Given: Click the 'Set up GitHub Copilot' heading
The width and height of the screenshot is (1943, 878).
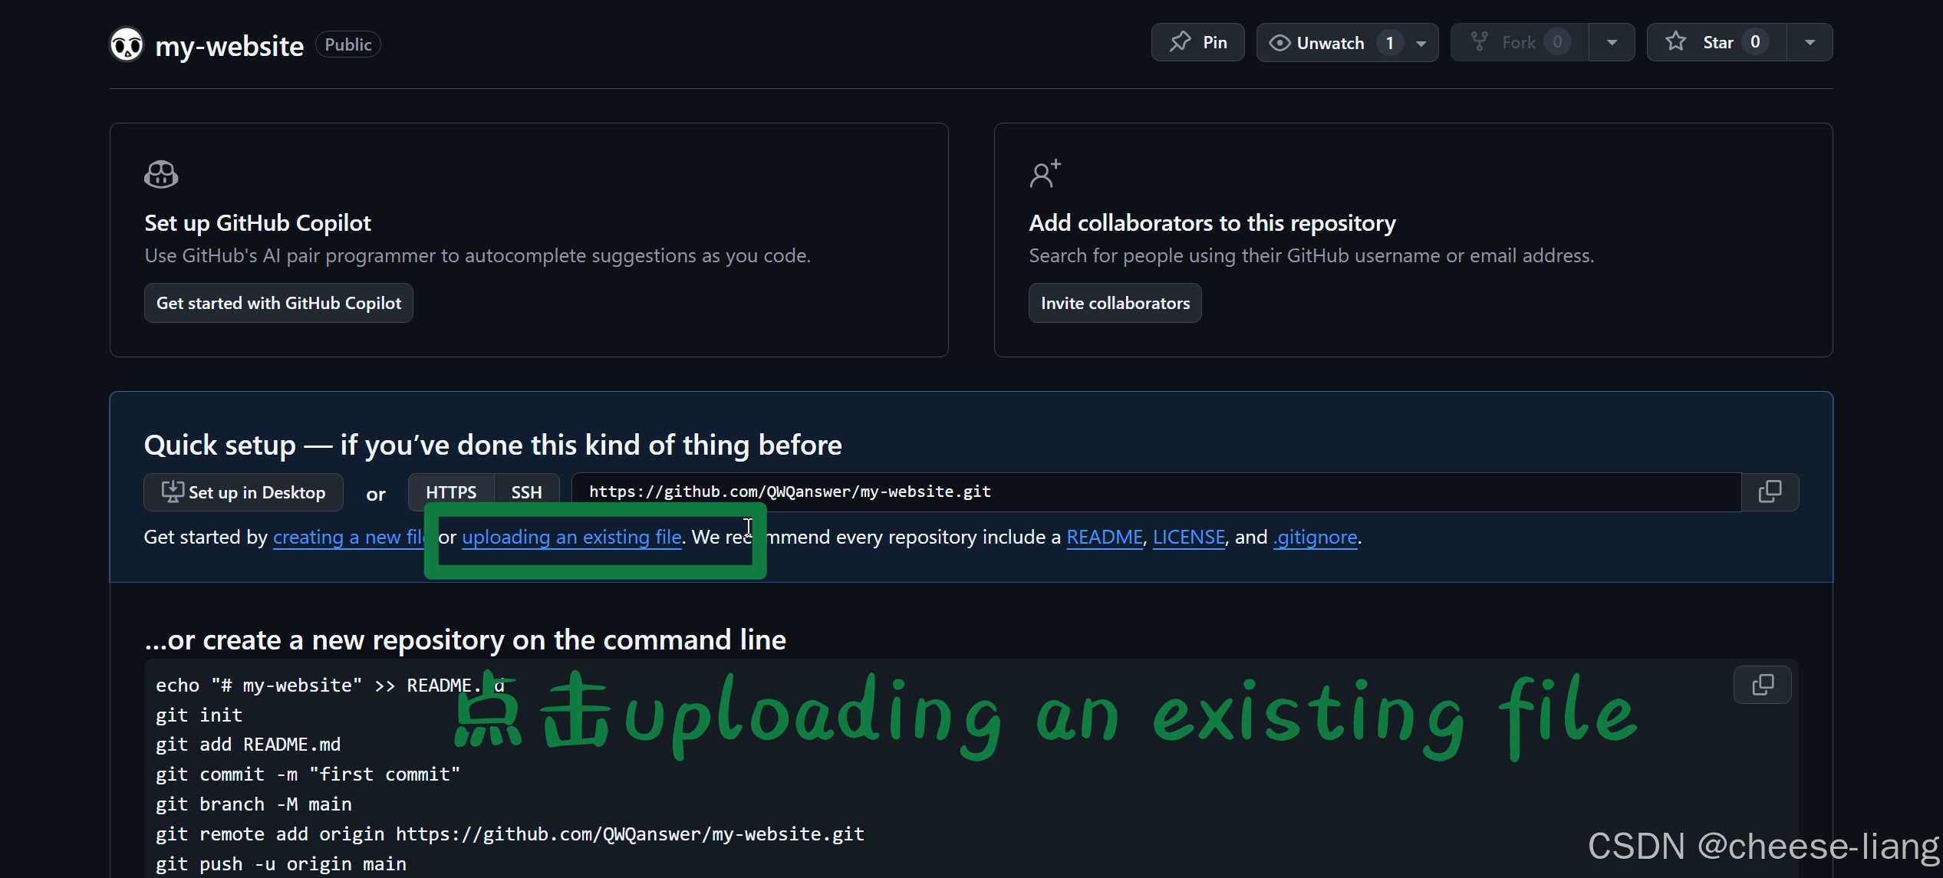Looking at the screenshot, I should [258, 223].
